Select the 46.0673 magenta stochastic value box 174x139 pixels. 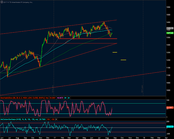pyautogui.click(x=60, y=98)
